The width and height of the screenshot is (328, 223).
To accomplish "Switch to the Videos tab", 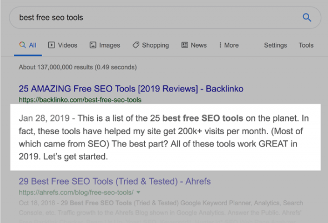I will point(63,45).
